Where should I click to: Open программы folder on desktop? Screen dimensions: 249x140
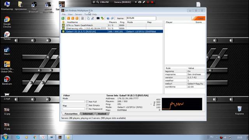[21, 6]
